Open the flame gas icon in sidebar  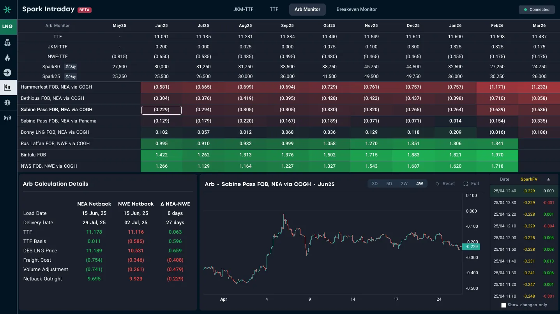tap(7, 58)
